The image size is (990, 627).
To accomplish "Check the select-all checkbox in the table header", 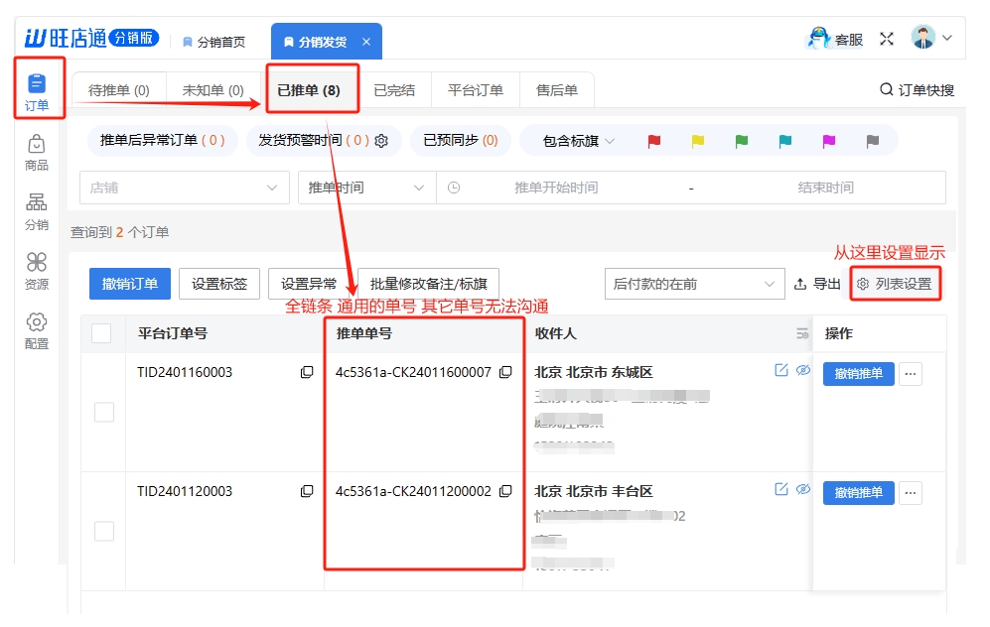I will [x=101, y=333].
